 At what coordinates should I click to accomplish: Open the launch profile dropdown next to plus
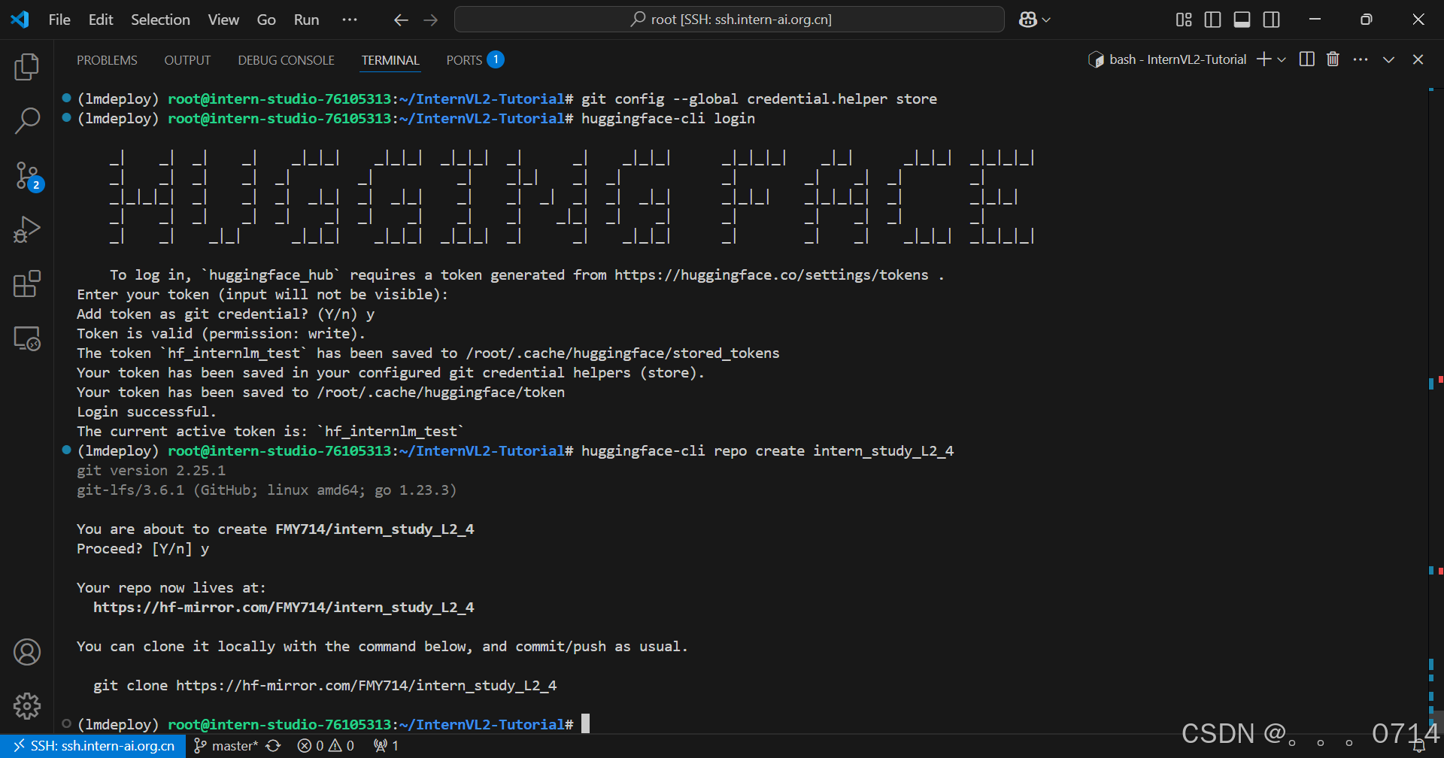click(x=1282, y=59)
